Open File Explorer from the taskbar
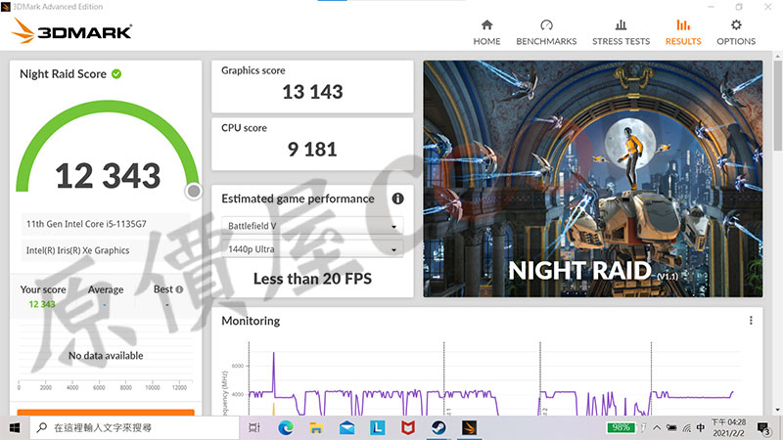The height and width of the screenshot is (440, 783). [x=315, y=428]
